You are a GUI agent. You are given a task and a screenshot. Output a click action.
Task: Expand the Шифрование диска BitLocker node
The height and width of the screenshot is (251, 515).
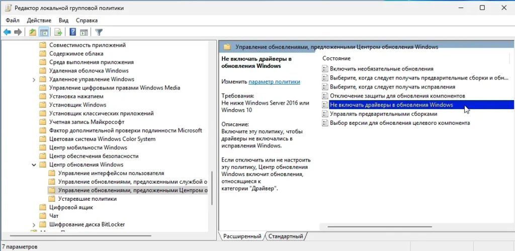34,224
